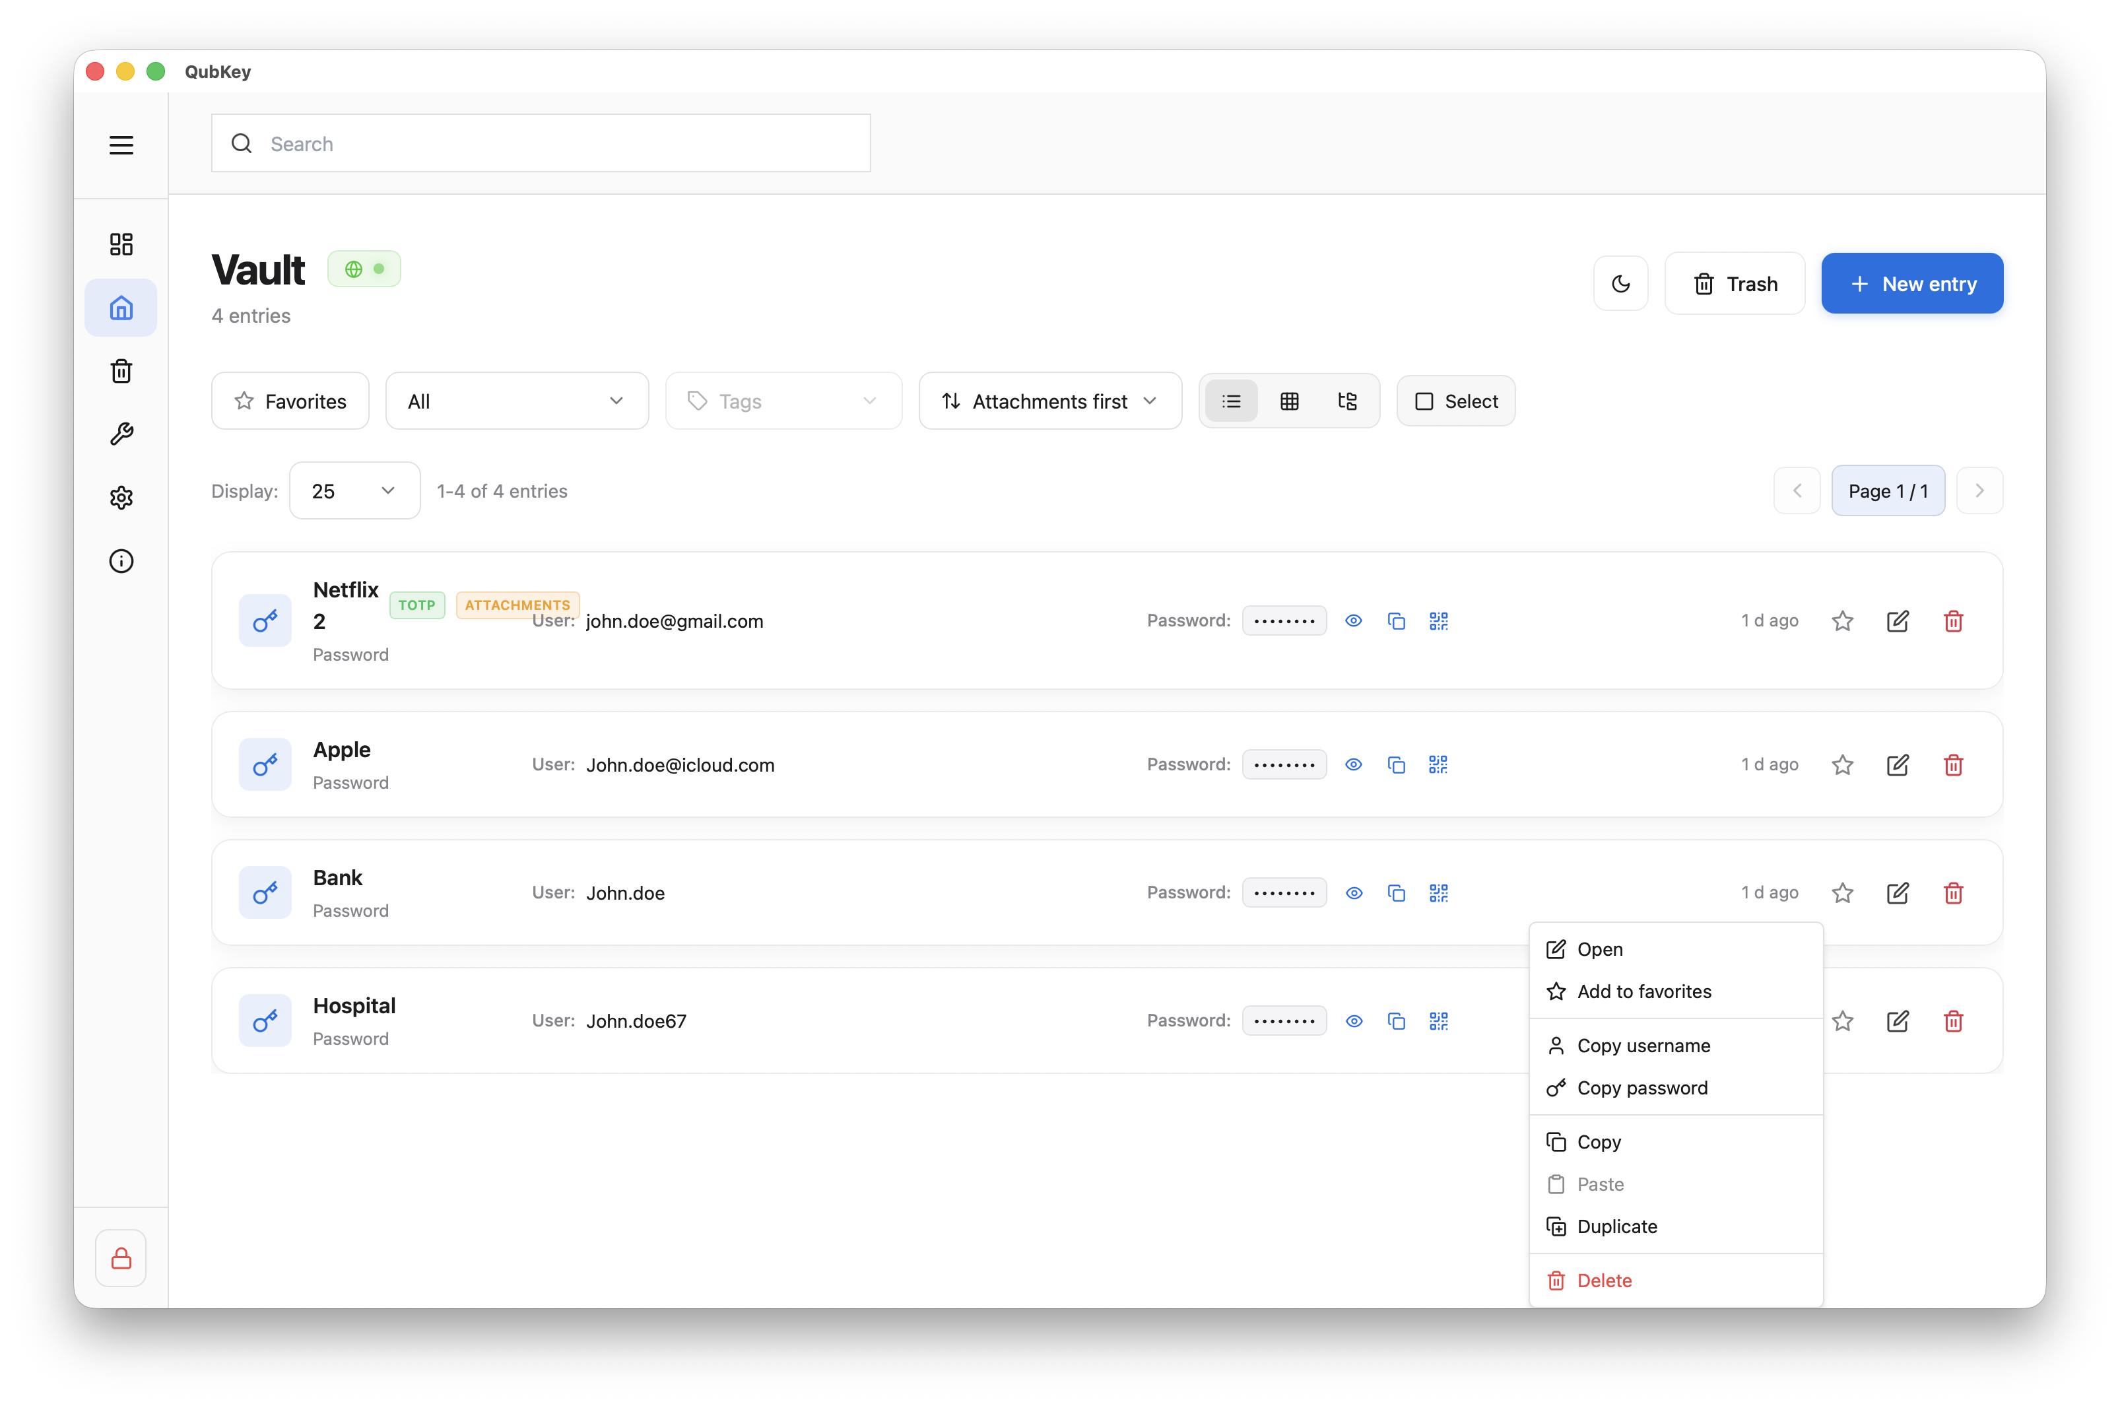Switch to list view
2120x1406 pixels.
coord(1232,401)
